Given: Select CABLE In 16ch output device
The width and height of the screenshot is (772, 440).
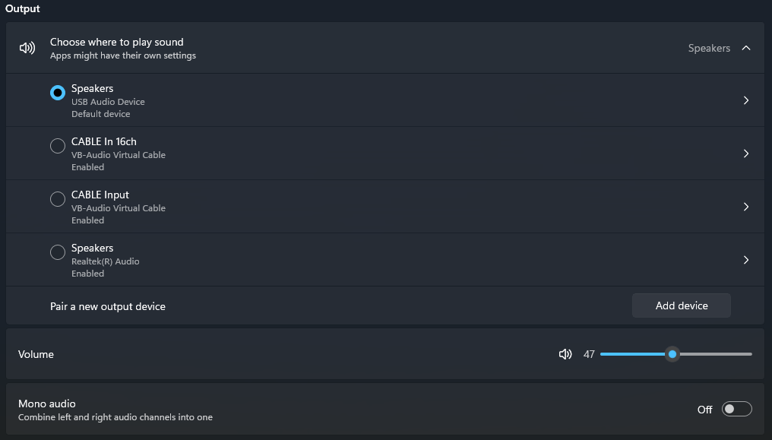Looking at the screenshot, I should click(x=58, y=146).
